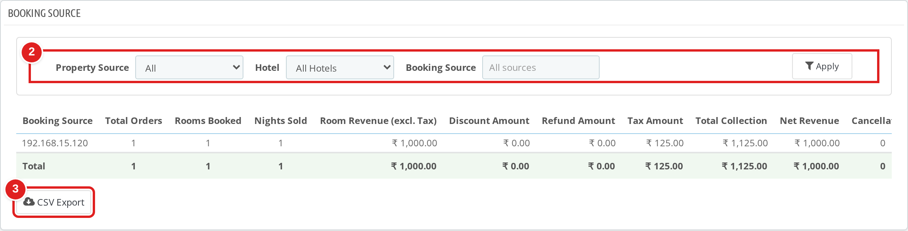
Task: Click the Booking Source column header
Action: tap(58, 121)
